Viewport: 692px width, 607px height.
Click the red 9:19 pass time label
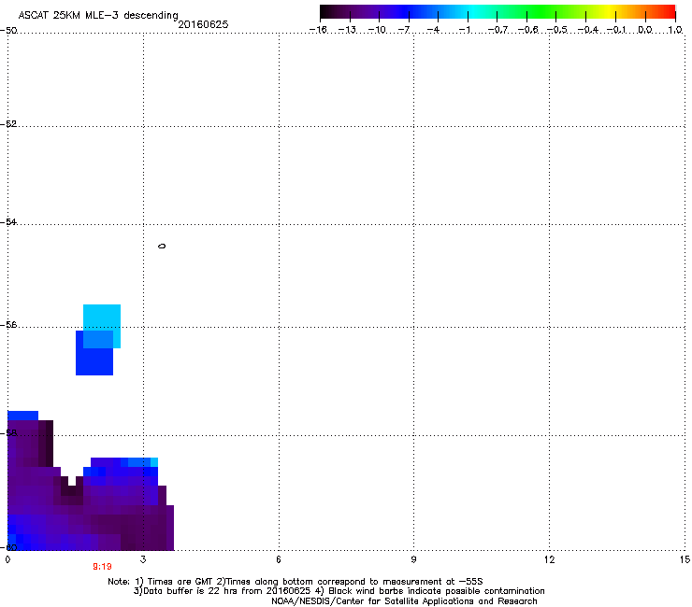pyautogui.click(x=102, y=567)
